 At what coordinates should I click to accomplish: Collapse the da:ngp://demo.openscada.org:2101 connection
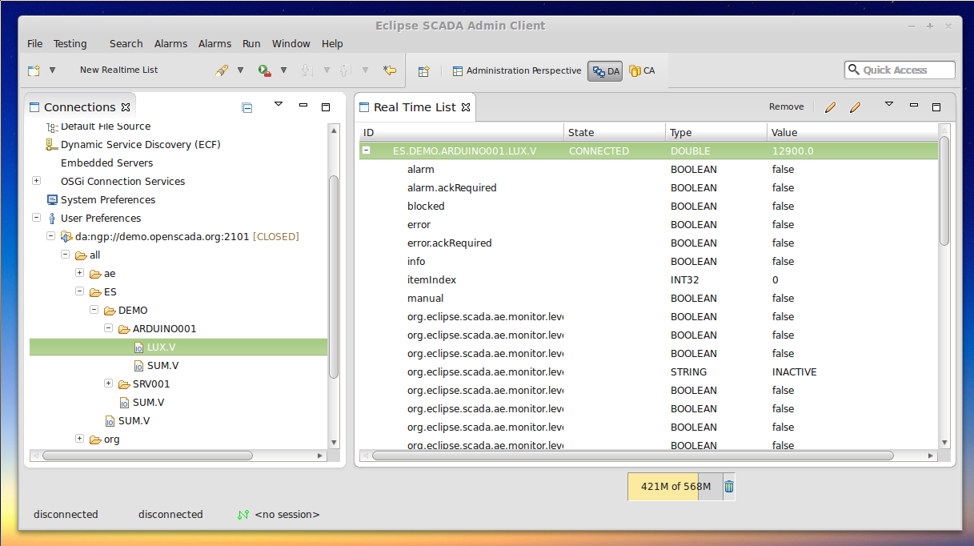[x=50, y=236]
